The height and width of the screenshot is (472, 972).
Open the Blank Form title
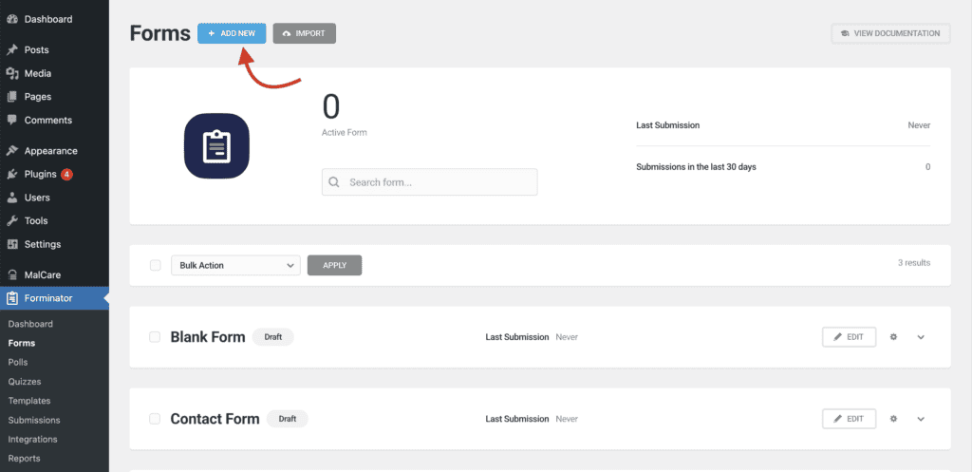coord(208,337)
